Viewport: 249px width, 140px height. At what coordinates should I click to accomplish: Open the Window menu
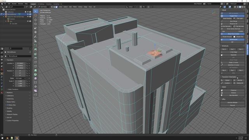(x=21, y=4)
